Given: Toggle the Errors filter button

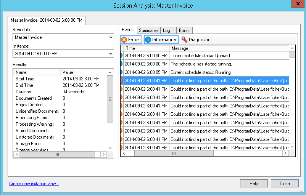Looking at the screenshot, I should [131, 40].
